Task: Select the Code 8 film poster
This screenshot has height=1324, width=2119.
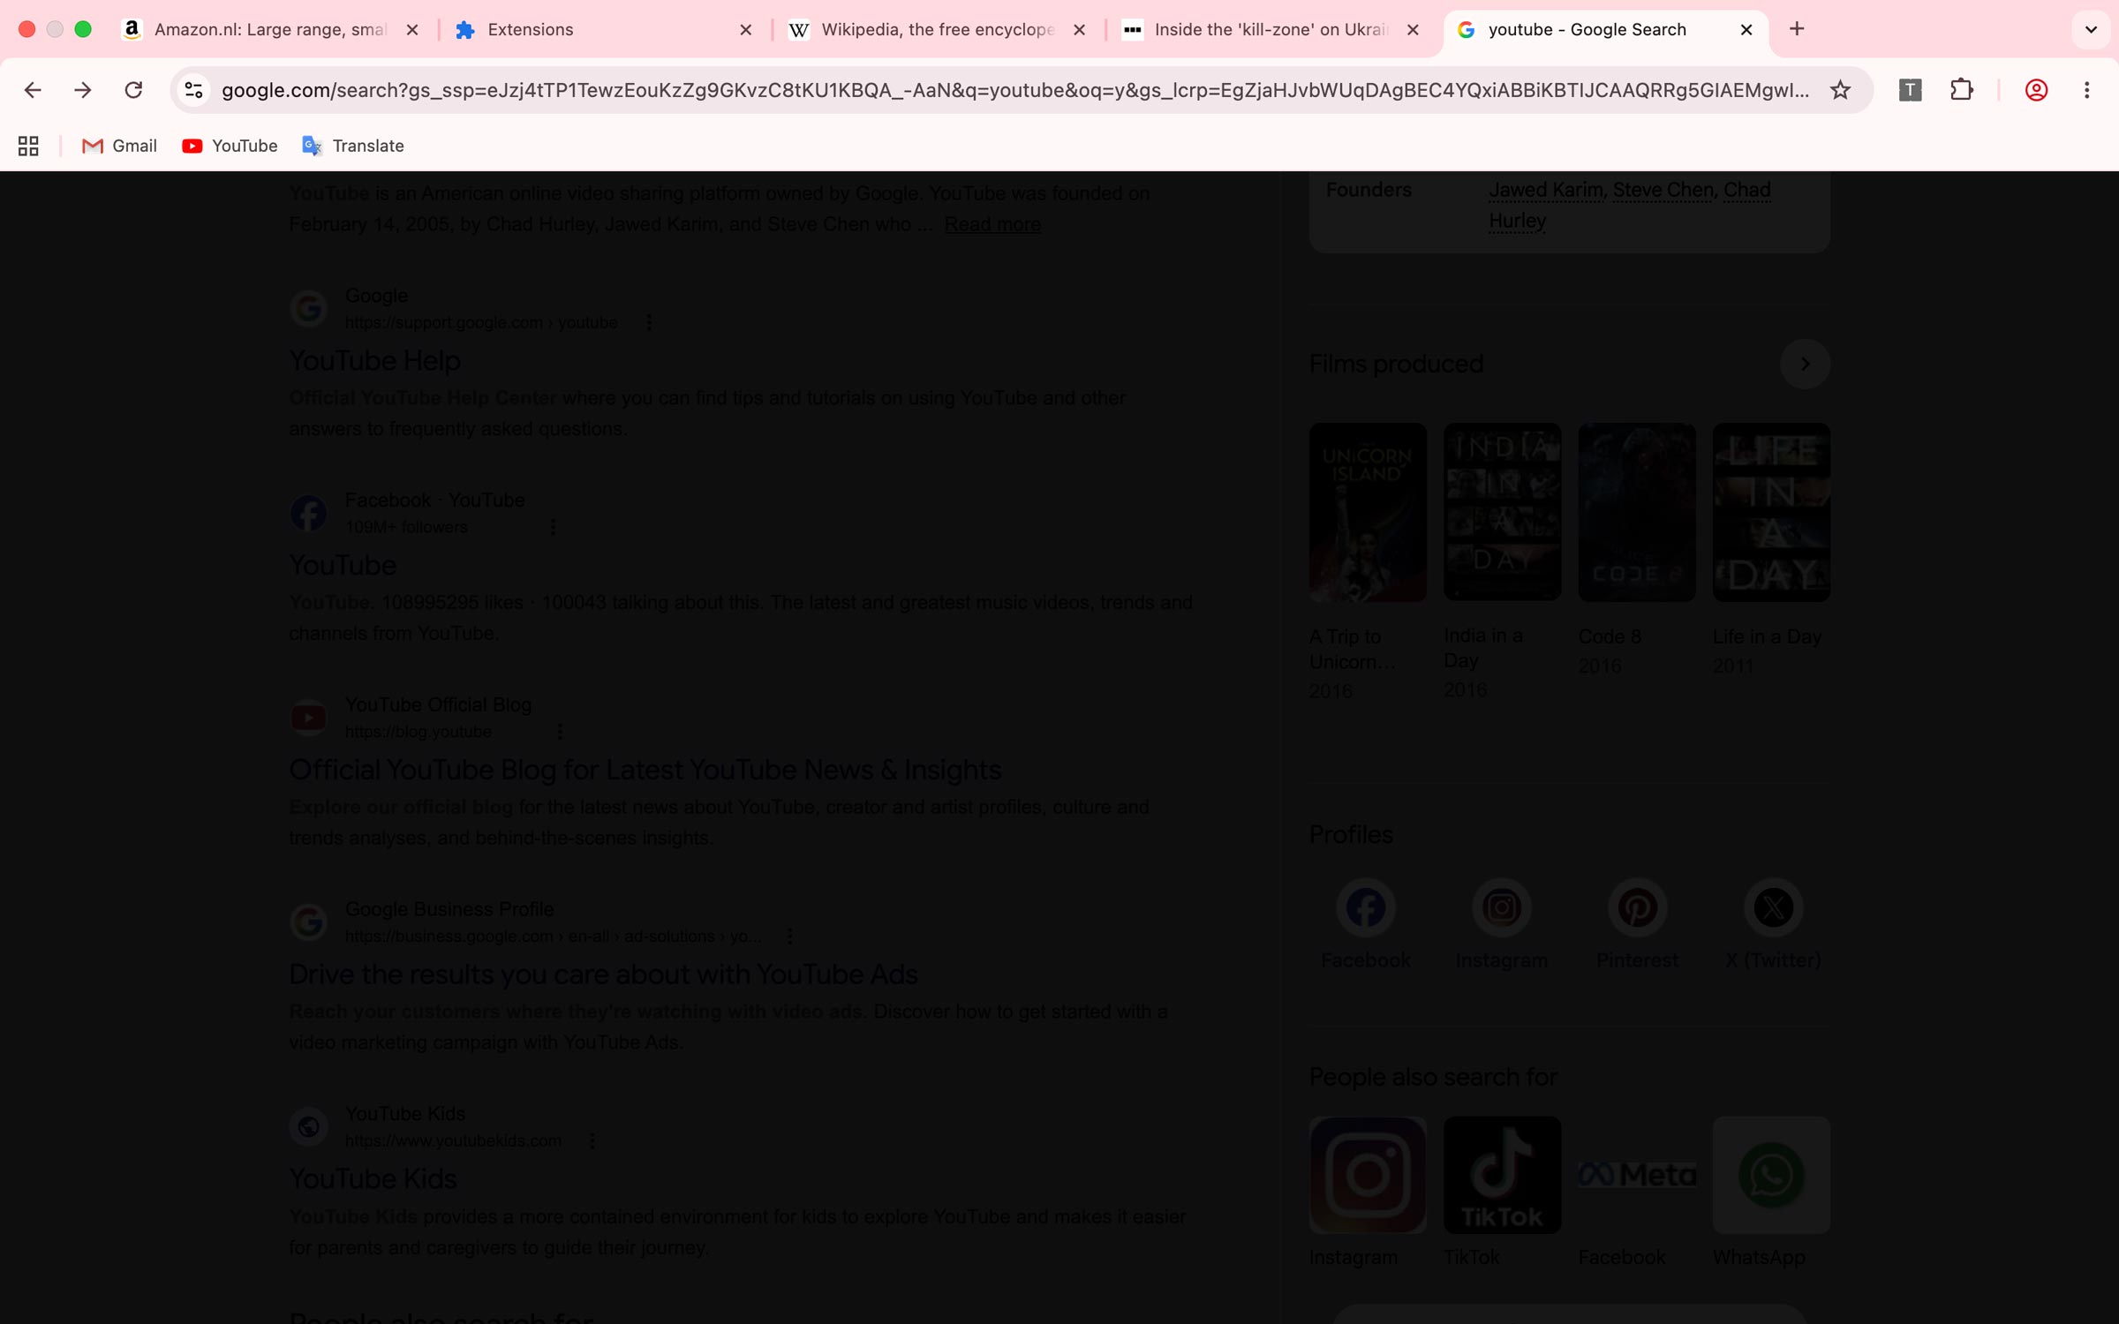Action: click(1637, 512)
